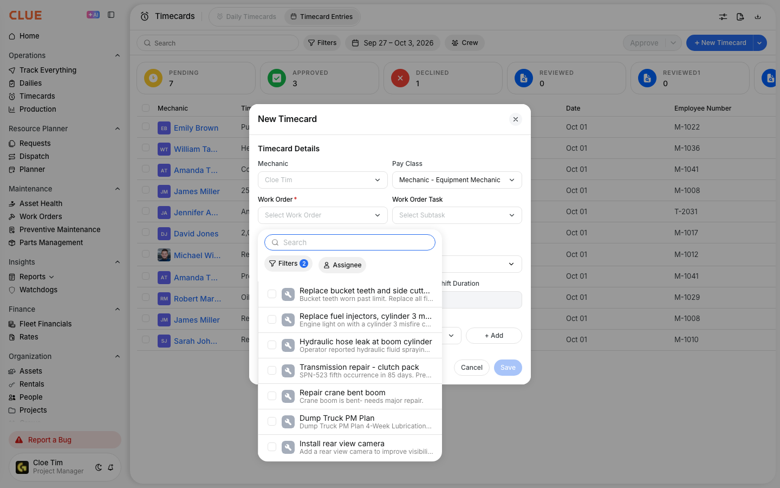Open the Select Subtask dropdown
Screen dimensions: 780x488
pyautogui.click(x=457, y=215)
